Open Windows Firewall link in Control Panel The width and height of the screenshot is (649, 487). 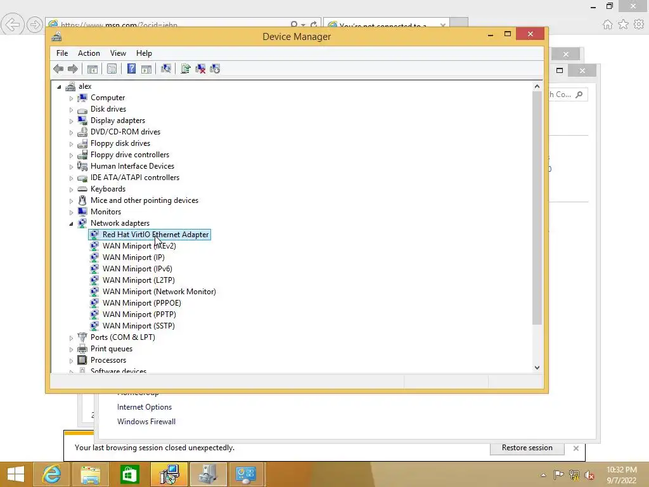(146, 422)
